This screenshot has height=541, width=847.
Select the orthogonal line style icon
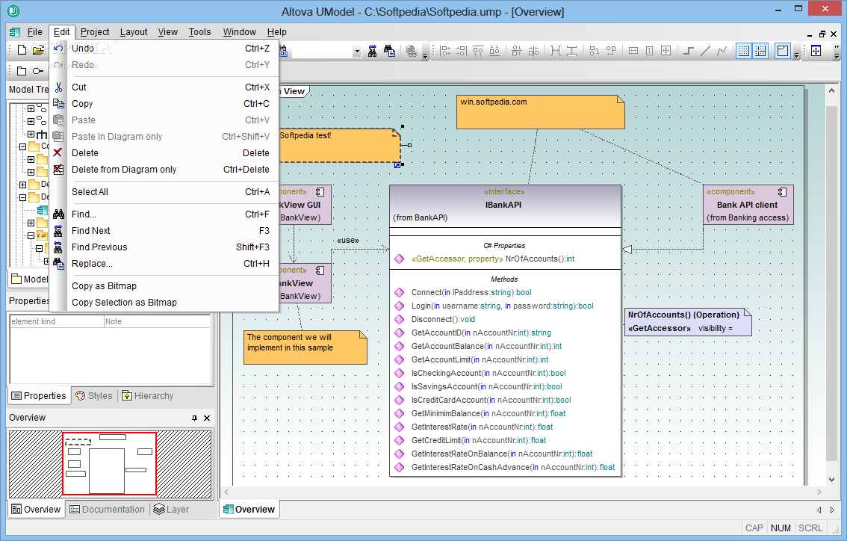tap(689, 51)
